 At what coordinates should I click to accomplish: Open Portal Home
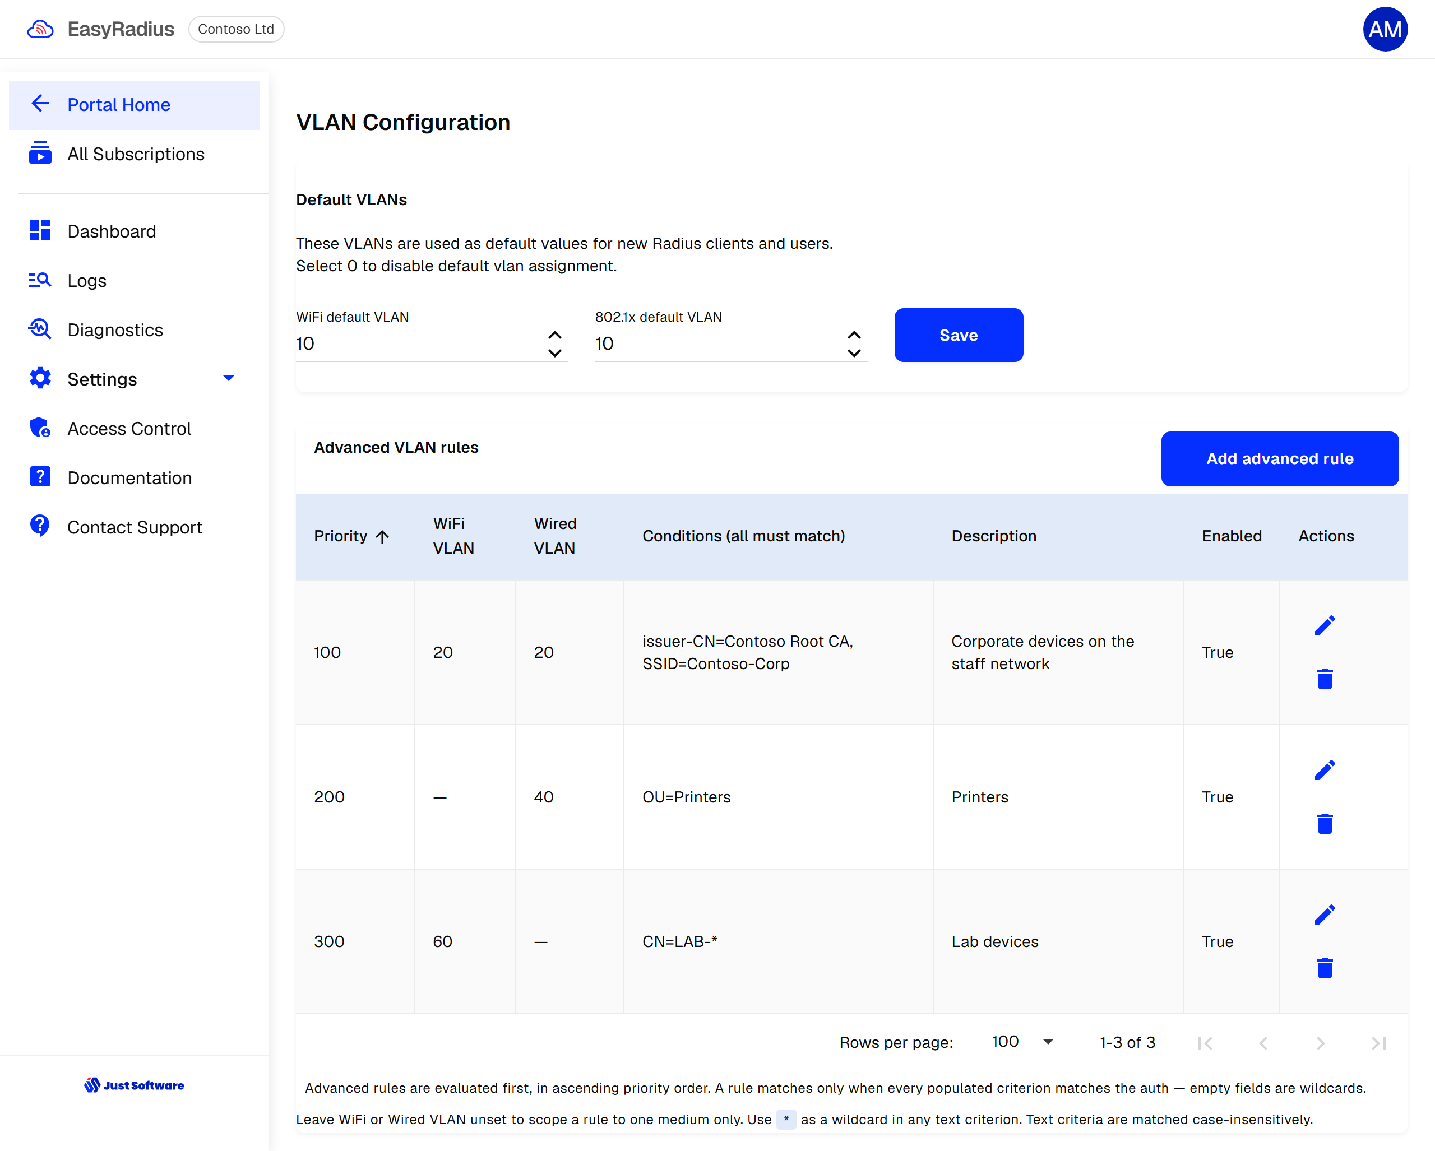tap(135, 104)
